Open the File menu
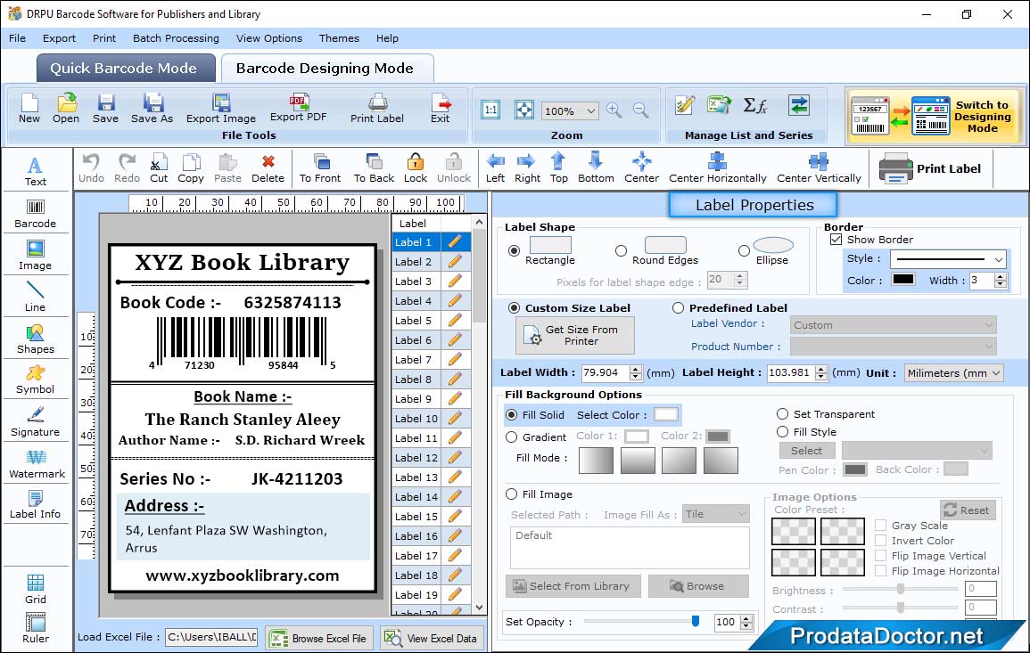This screenshot has height=653, width=1030. [18, 38]
